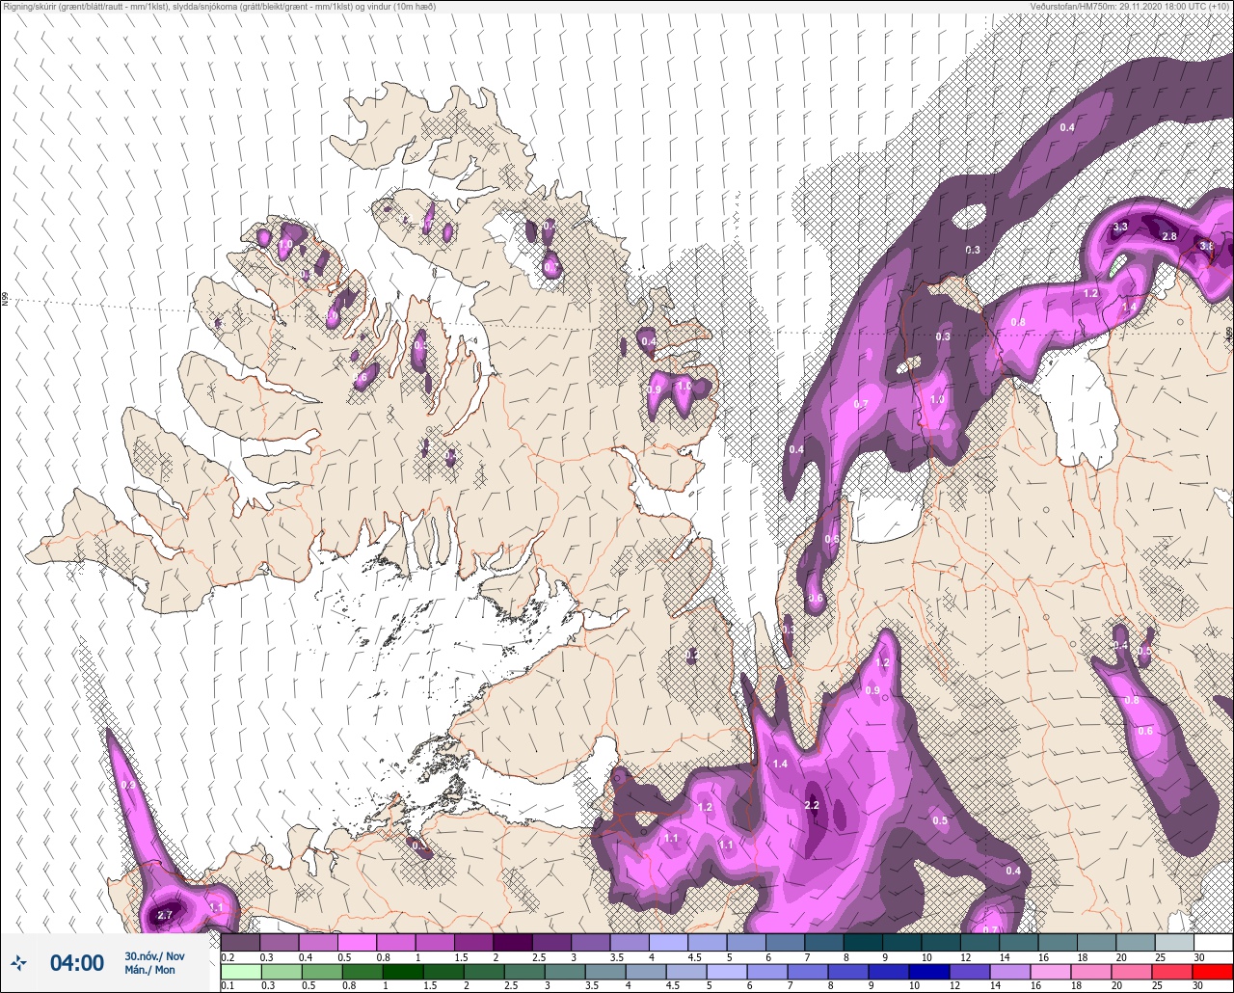
Task: Pick bottom-row light green swatch labeled 0.1
Action: click(x=240, y=972)
